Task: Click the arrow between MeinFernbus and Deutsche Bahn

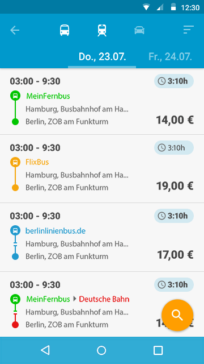Action: [74, 299]
